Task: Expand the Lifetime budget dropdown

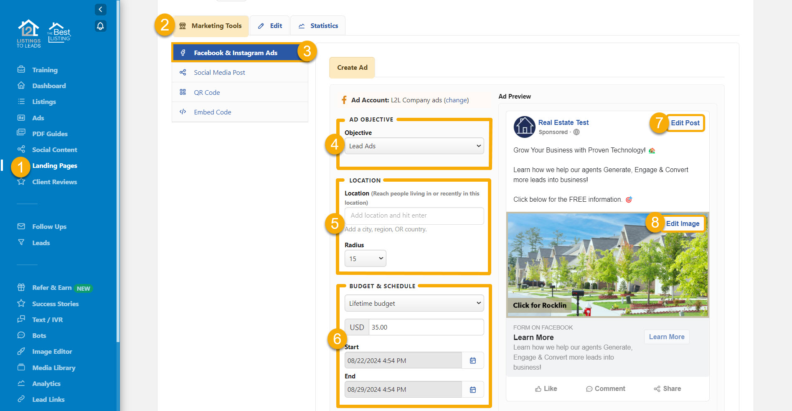Action: click(414, 303)
